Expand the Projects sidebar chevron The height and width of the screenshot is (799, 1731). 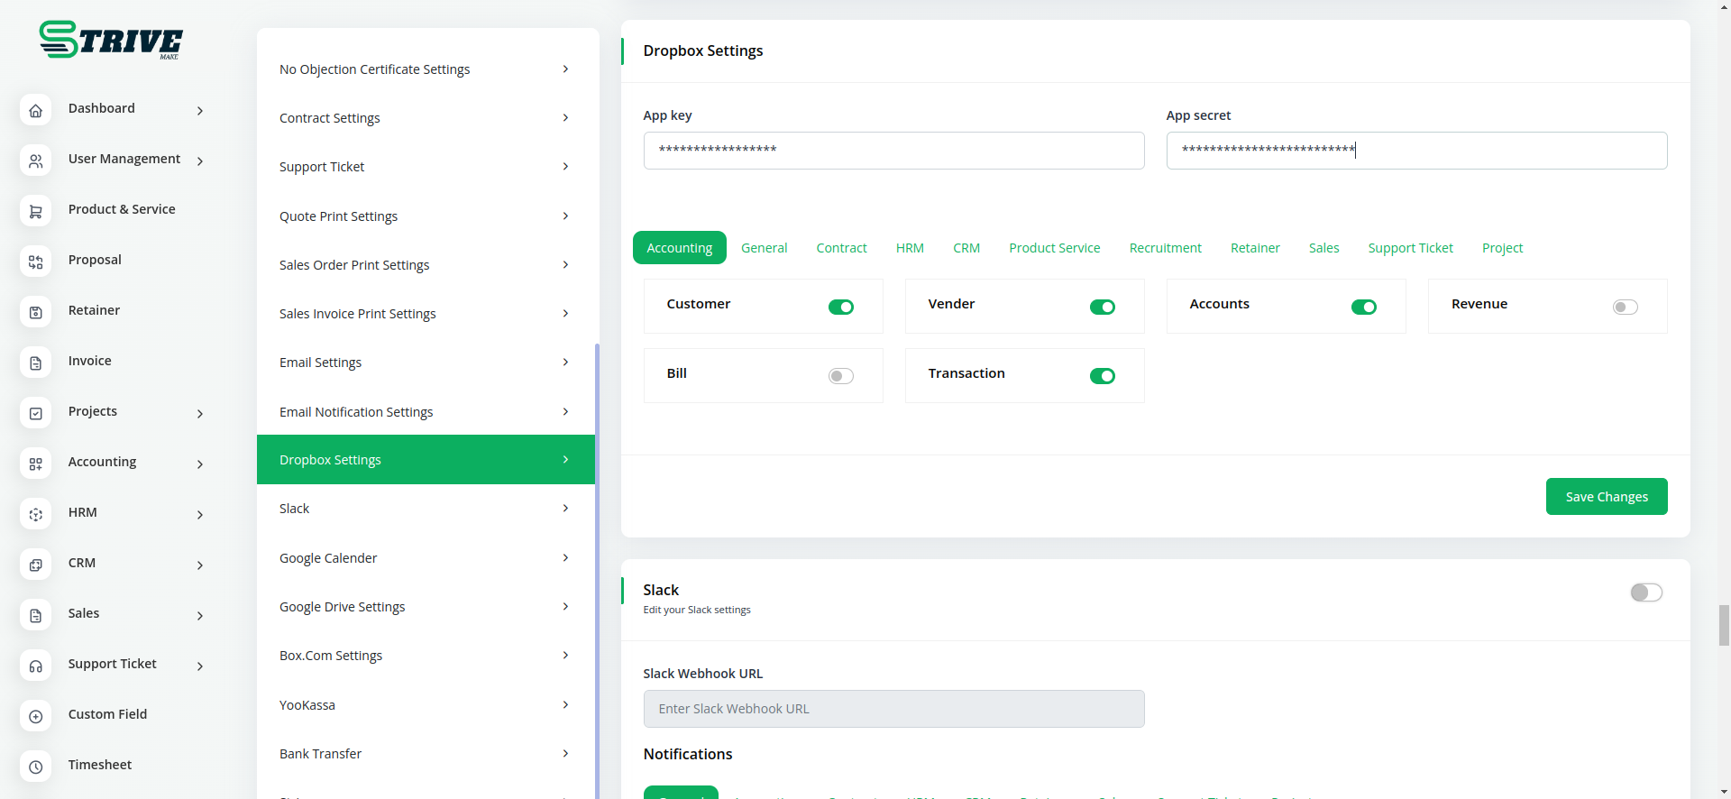(x=200, y=414)
